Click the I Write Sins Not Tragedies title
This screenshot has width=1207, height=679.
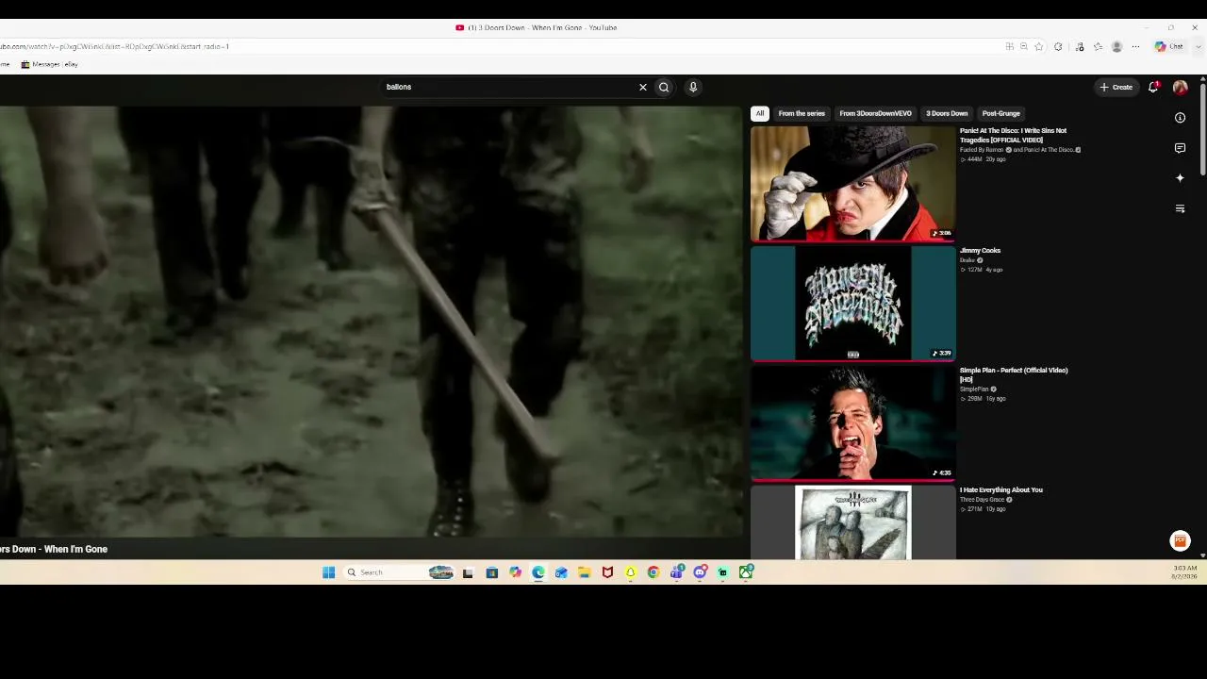[1013, 135]
